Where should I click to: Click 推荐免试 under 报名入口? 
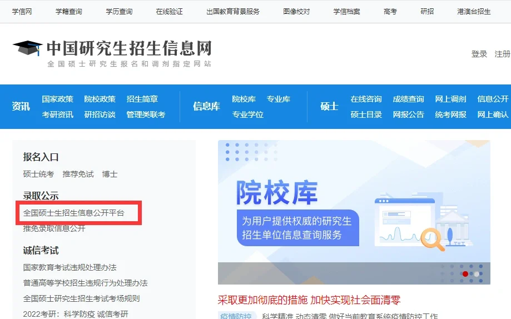[x=78, y=175]
